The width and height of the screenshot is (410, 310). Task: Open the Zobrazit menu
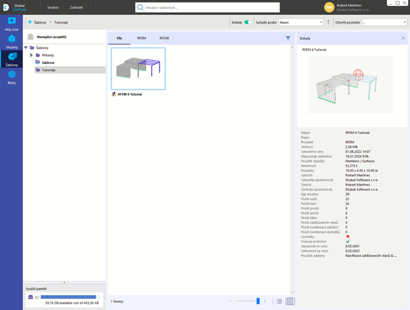pyautogui.click(x=76, y=8)
